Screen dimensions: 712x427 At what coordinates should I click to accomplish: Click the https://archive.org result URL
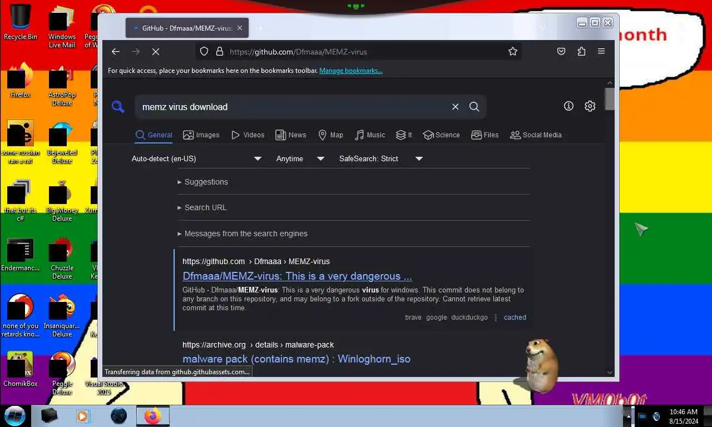pyautogui.click(x=258, y=345)
